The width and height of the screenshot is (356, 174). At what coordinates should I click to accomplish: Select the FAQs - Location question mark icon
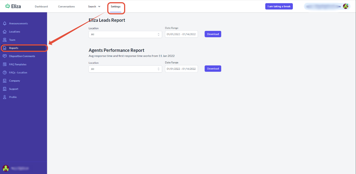(x=4, y=73)
